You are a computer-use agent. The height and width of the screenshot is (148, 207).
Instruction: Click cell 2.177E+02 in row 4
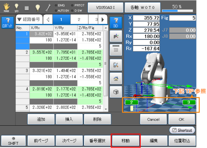click(65, 89)
